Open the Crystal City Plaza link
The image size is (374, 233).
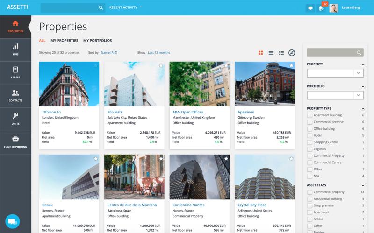point(252,205)
